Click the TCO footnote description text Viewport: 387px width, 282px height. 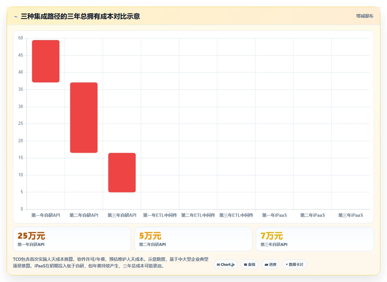111,262
